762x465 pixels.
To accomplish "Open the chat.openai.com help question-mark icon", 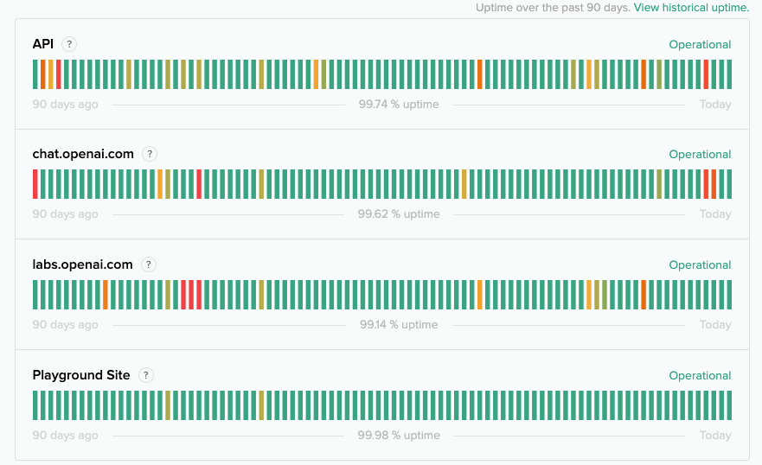I will tap(149, 154).
